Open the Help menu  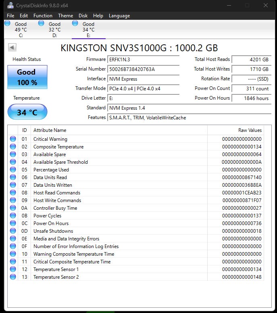98,16
